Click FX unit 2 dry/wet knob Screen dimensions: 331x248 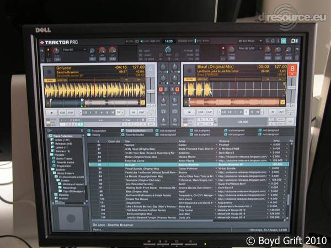coord(232,50)
